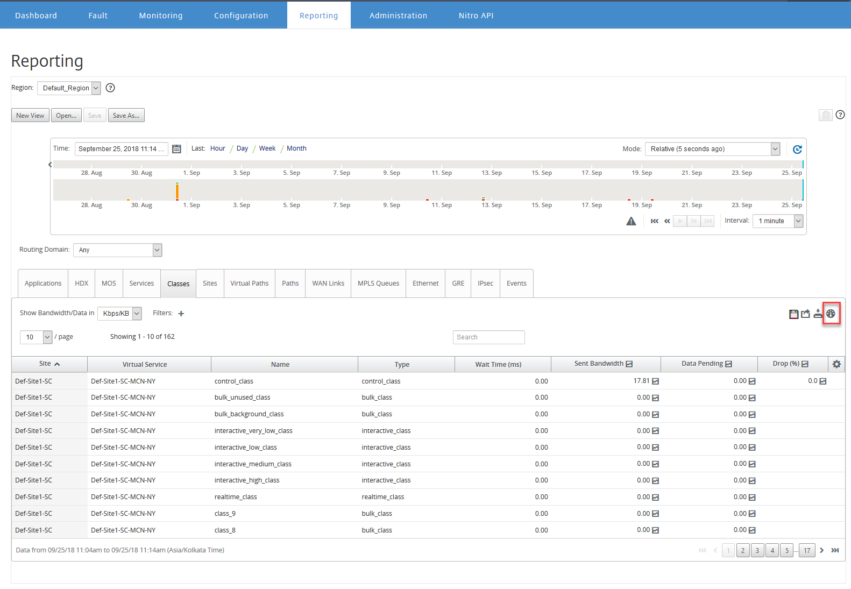851x589 pixels.
Task: Jump to first timeline position
Action: click(654, 221)
